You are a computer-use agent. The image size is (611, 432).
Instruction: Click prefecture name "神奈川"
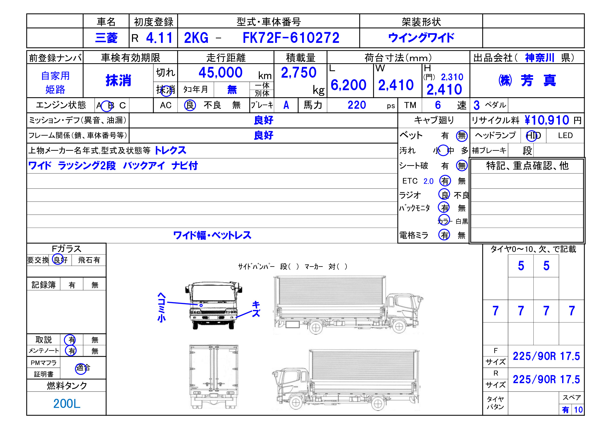539,57
